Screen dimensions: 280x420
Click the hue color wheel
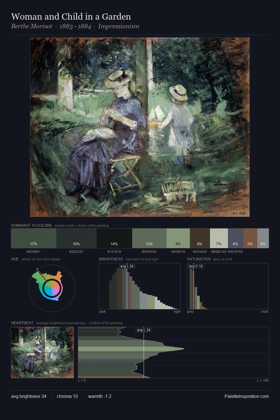(x=52, y=288)
